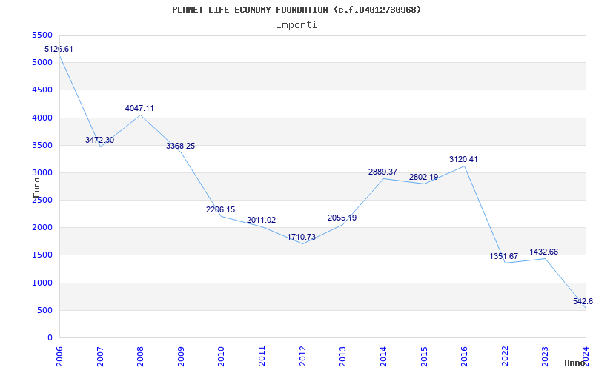Click the y-axis tick 4500

coord(42,90)
